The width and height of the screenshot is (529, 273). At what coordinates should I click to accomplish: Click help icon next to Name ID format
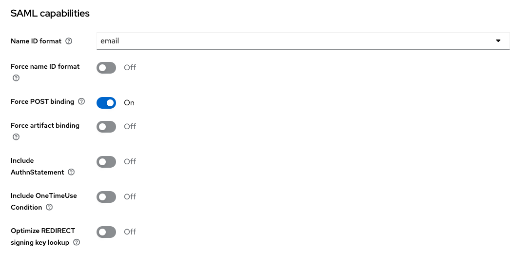[x=69, y=41]
